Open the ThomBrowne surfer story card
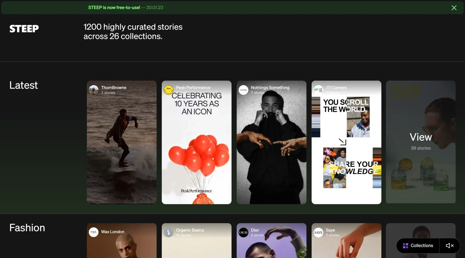 click(122, 142)
